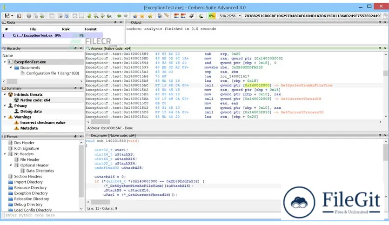Close the Hierarchy panel

pyautogui.click(x=81, y=48)
